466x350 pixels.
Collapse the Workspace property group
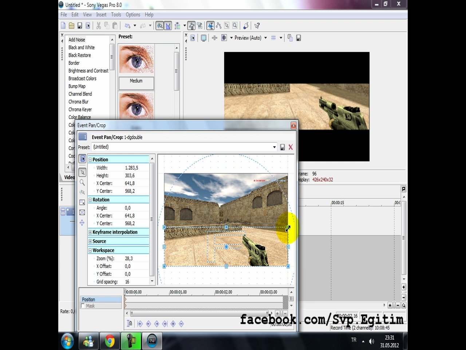point(90,250)
